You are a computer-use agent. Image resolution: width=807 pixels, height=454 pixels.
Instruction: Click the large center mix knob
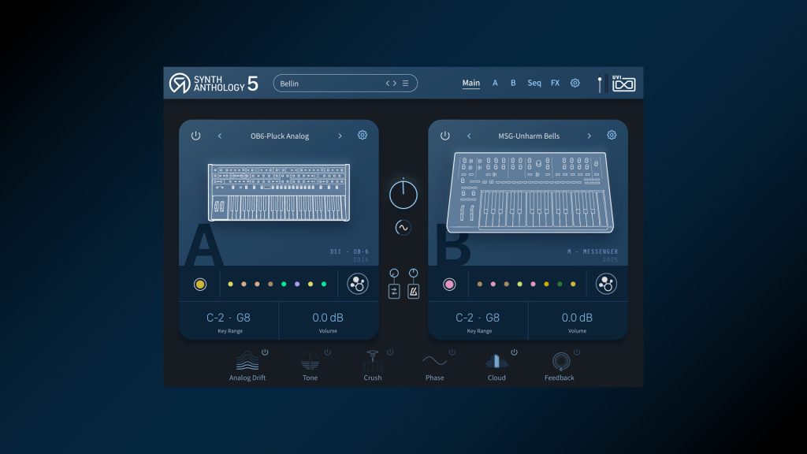[403, 194]
